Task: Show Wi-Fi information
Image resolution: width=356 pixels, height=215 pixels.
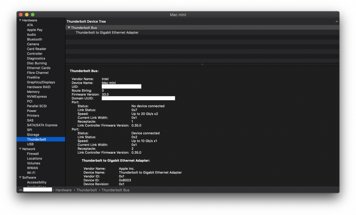Action: [31, 173]
